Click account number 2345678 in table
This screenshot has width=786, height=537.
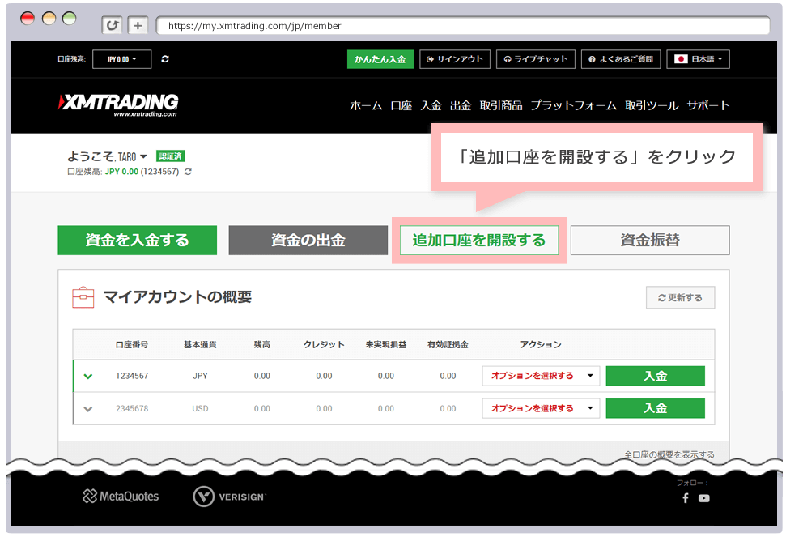(x=132, y=409)
